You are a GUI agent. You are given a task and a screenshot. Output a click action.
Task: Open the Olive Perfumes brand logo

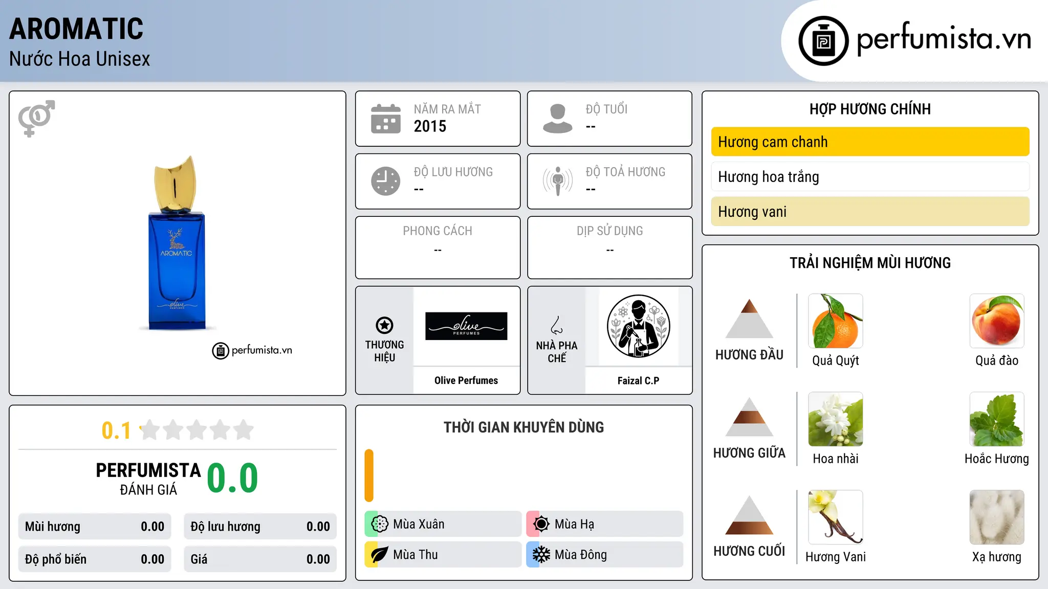pyautogui.click(x=466, y=326)
